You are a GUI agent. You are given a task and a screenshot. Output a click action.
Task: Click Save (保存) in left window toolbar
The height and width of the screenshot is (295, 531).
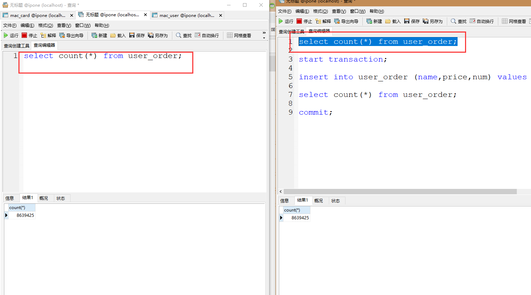click(137, 35)
